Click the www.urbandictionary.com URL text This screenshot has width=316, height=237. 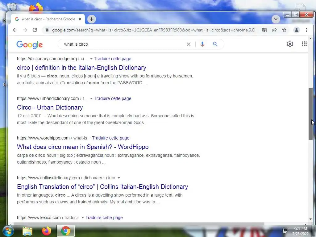(x=48, y=98)
